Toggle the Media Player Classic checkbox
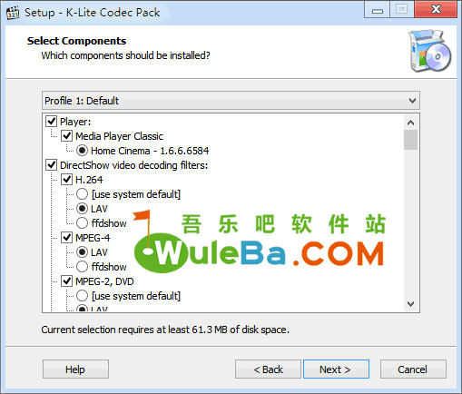This screenshot has height=394, width=462. pyautogui.click(x=66, y=136)
